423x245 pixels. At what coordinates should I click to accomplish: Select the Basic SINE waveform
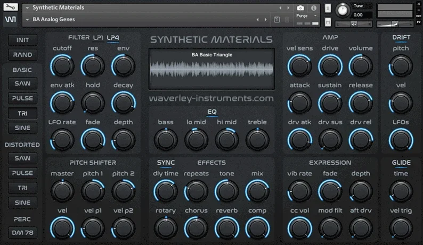click(22, 128)
